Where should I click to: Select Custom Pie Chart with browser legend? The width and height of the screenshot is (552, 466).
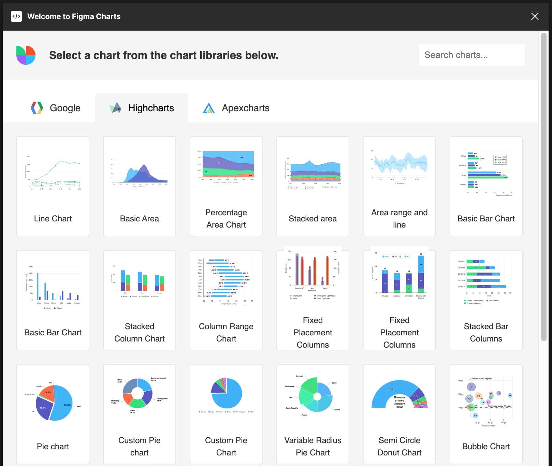pyautogui.click(x=226, y=414)
